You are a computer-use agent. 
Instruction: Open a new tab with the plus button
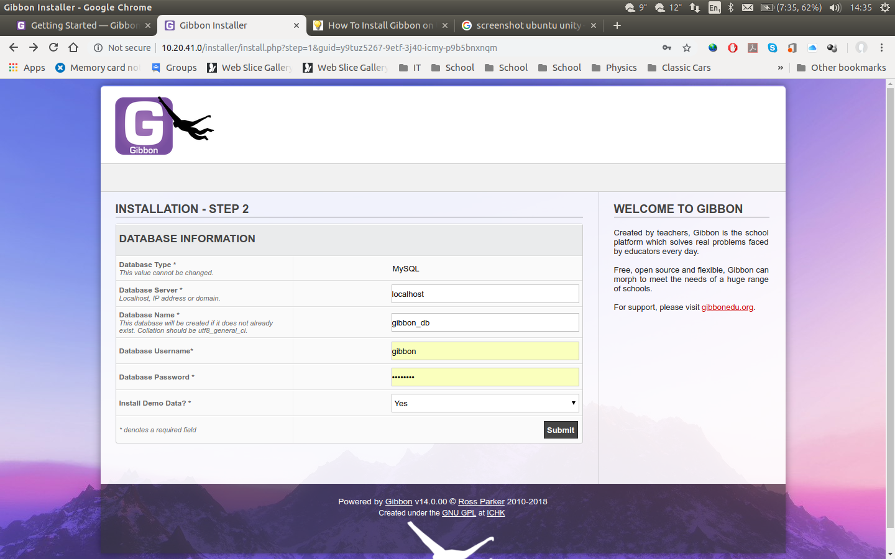point(617,25)
